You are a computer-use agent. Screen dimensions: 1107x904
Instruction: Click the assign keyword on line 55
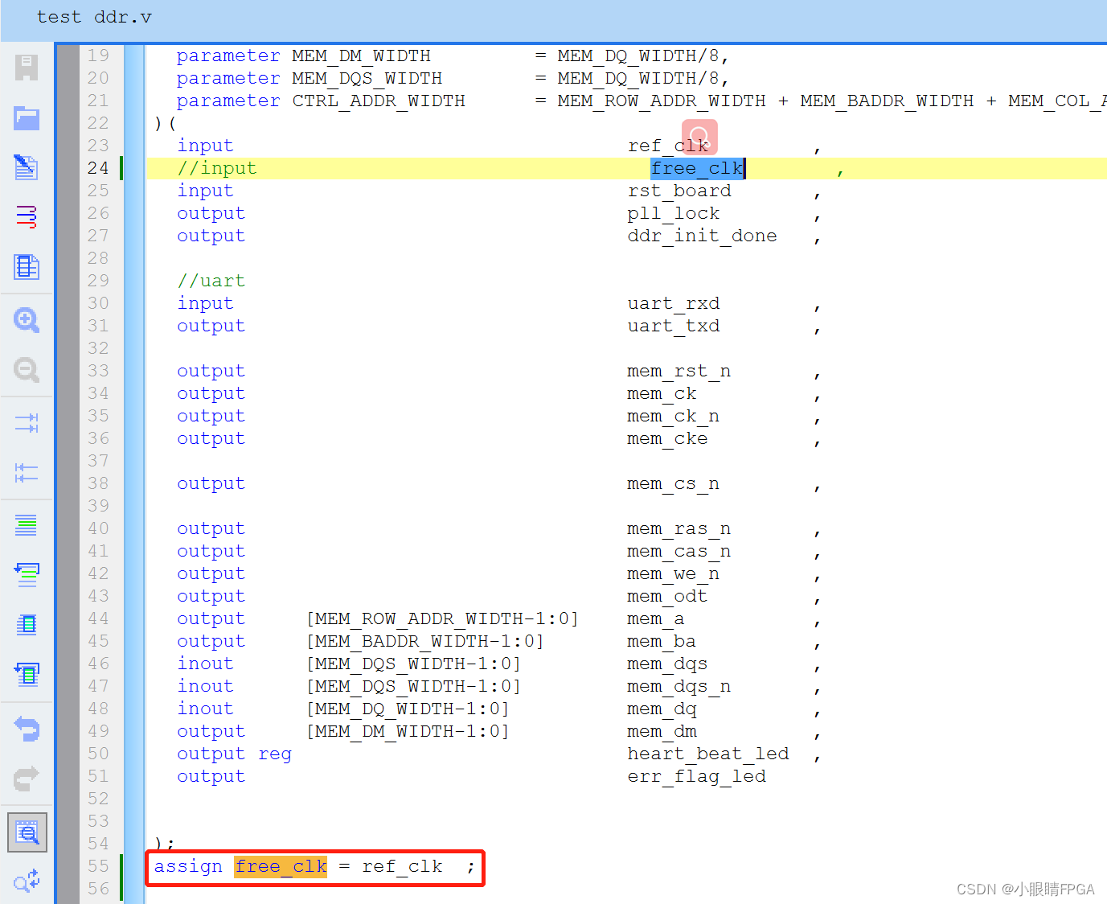point(188,867)
